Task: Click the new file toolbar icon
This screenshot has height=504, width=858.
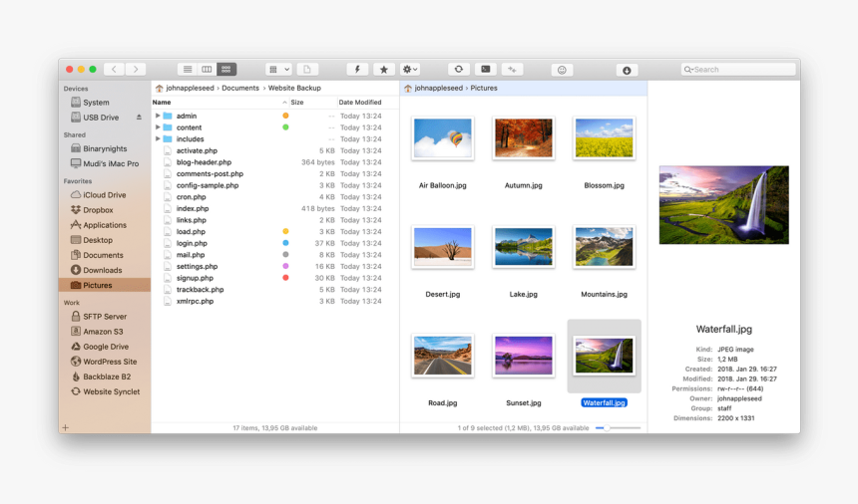Action: pyautogui.click(x=307, y=70)
